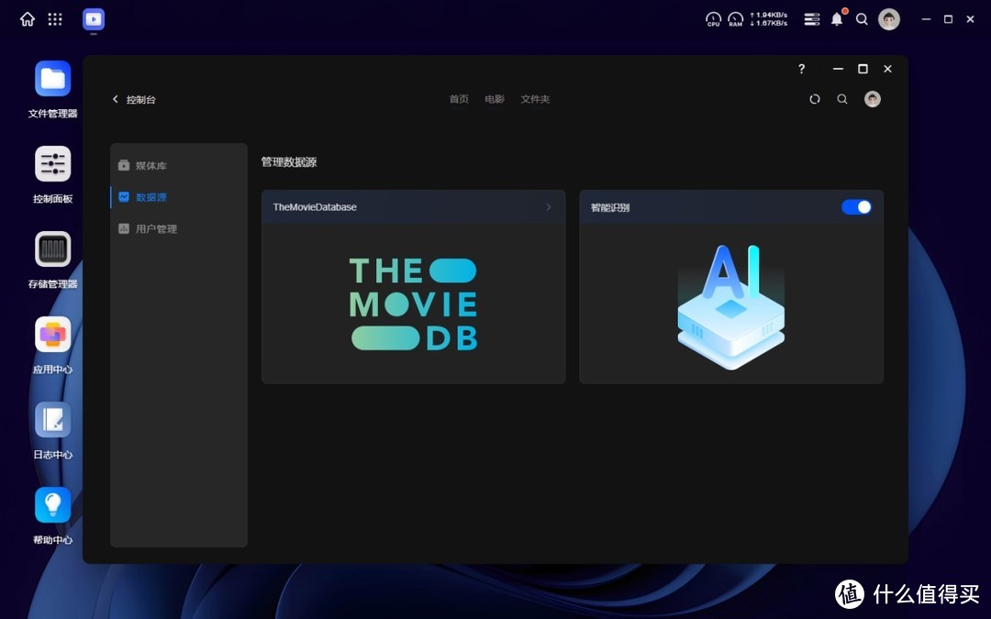Switch to the 文件夹 tab
Screen dimensions: 991x619
[535, 99]
